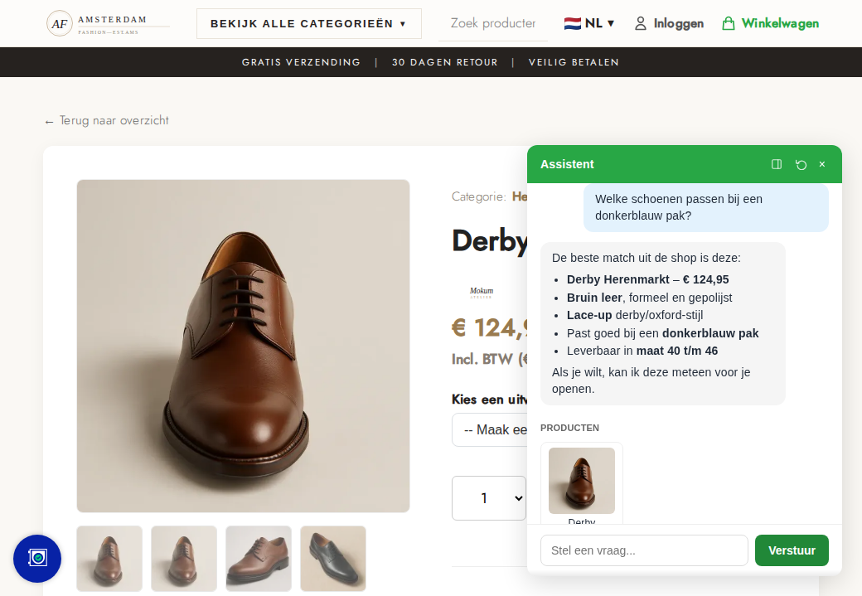
Task: Click the Winkelwagen shopping bag icon
Action: point(729,24)
